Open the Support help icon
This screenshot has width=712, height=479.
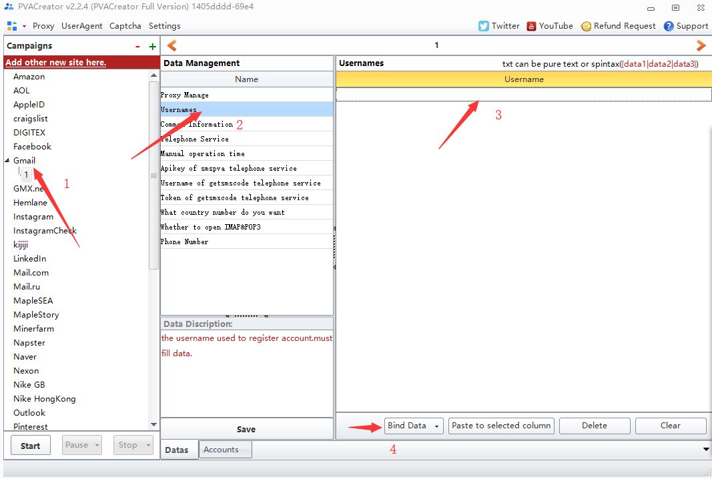coord(669,26)
